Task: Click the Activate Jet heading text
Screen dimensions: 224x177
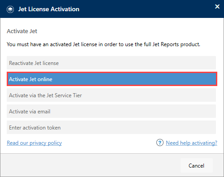Action: tap(22, 31)
